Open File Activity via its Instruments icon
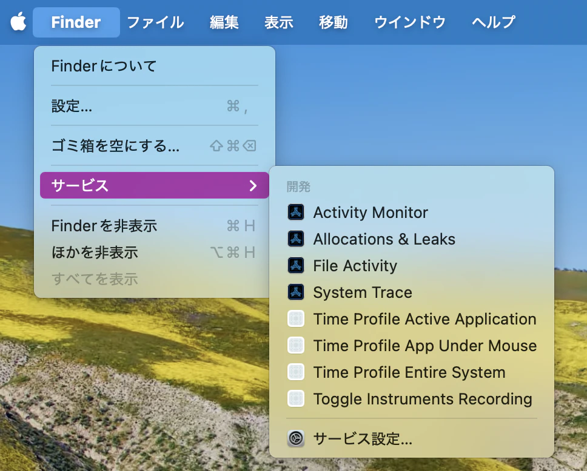 pyautogui.click(x=296, y=265)
